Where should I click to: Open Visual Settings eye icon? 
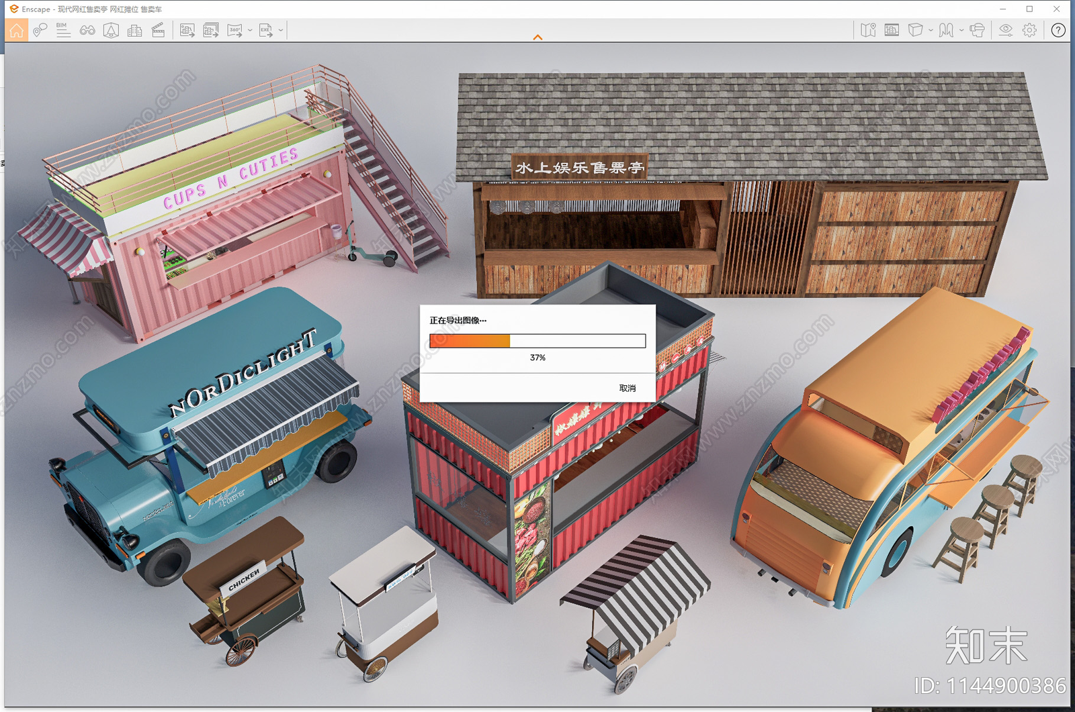1006,30
